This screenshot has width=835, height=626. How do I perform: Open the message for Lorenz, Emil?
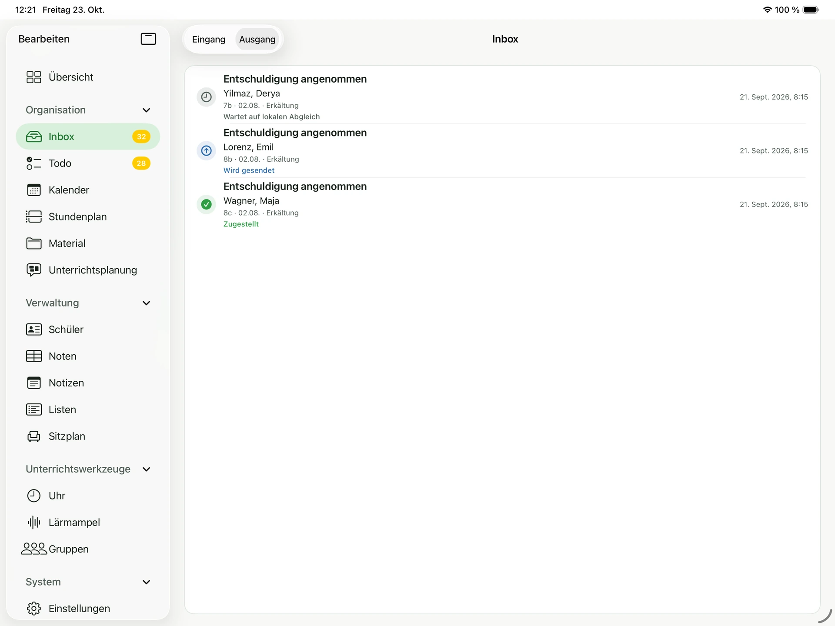tap(502, 151)
